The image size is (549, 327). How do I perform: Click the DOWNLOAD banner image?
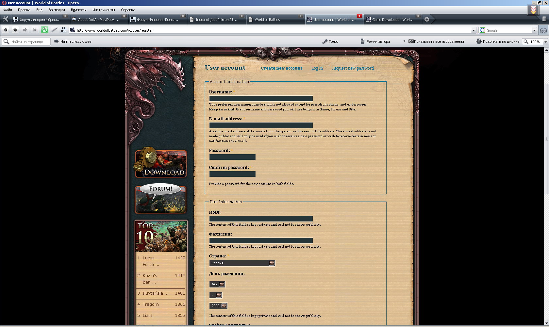click(x=160, y=163)
